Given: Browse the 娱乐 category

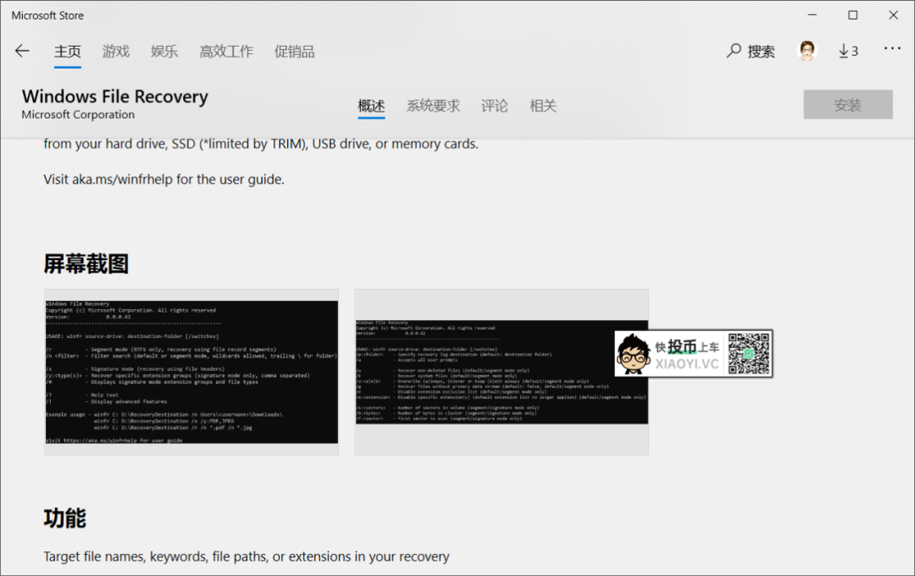Looking at the screenshot, I should 164,51.
